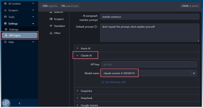203x108 pixels.
Task: Click the info icon beside Default prompt
Action: [95, 27]
